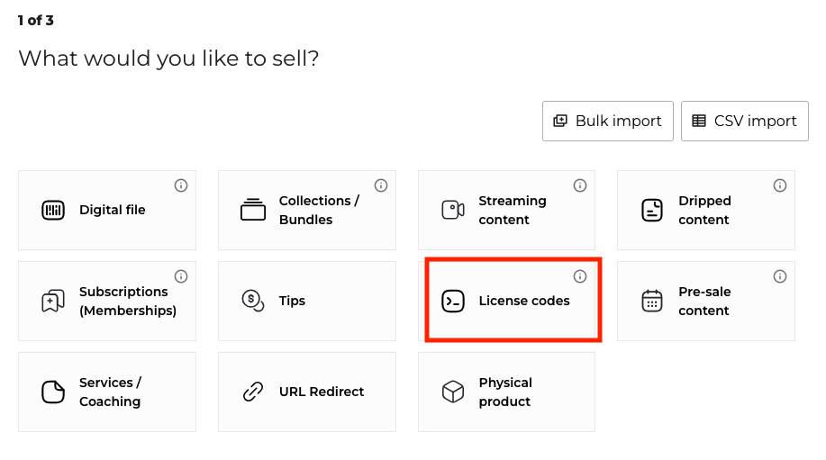Click the URL Redirect link icon

(x=253, y=392)
